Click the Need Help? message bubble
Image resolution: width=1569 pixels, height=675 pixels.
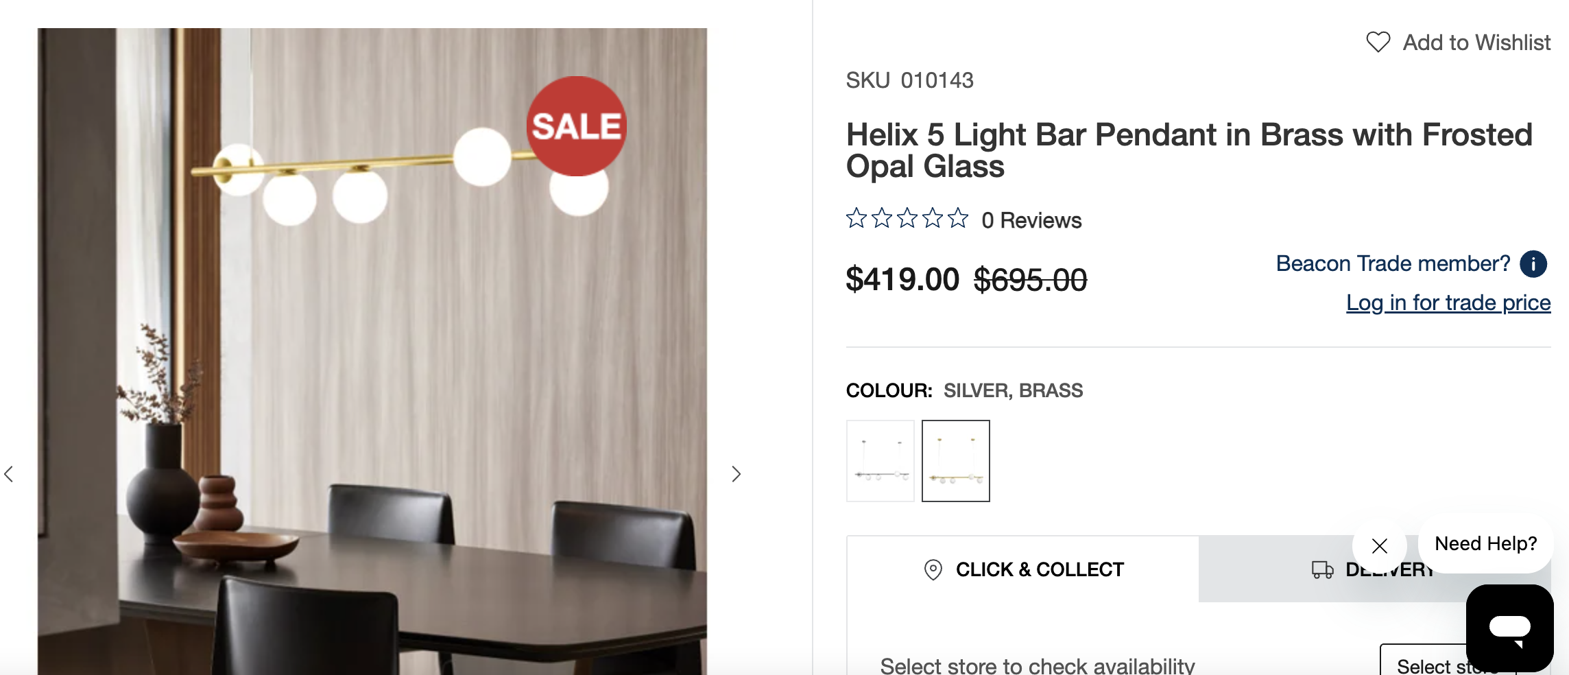[1485, 543]
